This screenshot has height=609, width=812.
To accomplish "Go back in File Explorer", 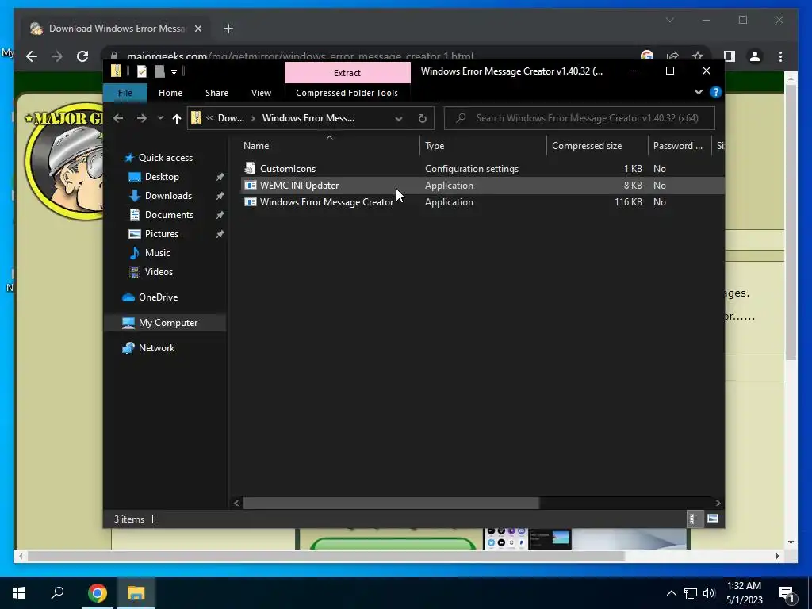I will click(x=118, y=119).
